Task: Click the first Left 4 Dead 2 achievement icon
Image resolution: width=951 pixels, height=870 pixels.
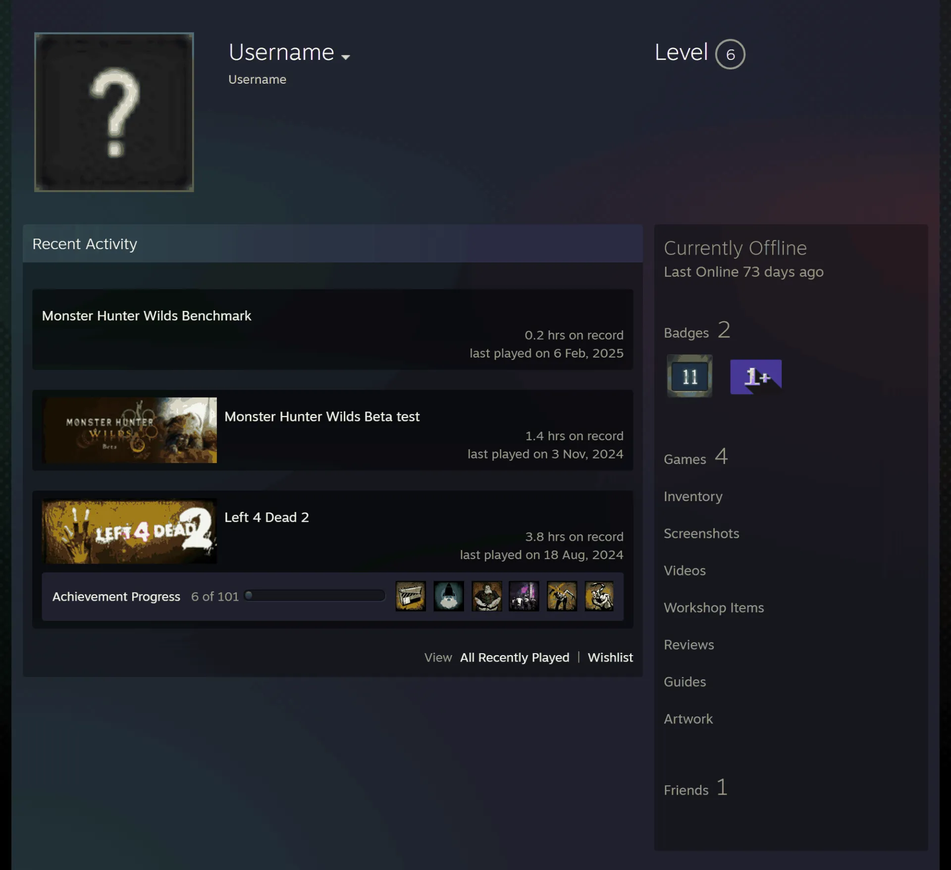Action: click(411, 596)
